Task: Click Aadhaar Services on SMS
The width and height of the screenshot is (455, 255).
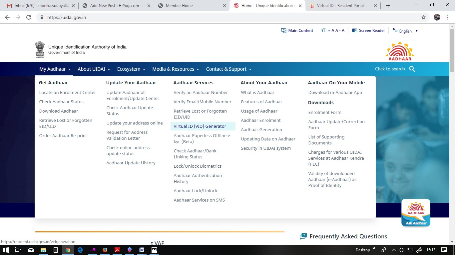Action: (199, 200)
